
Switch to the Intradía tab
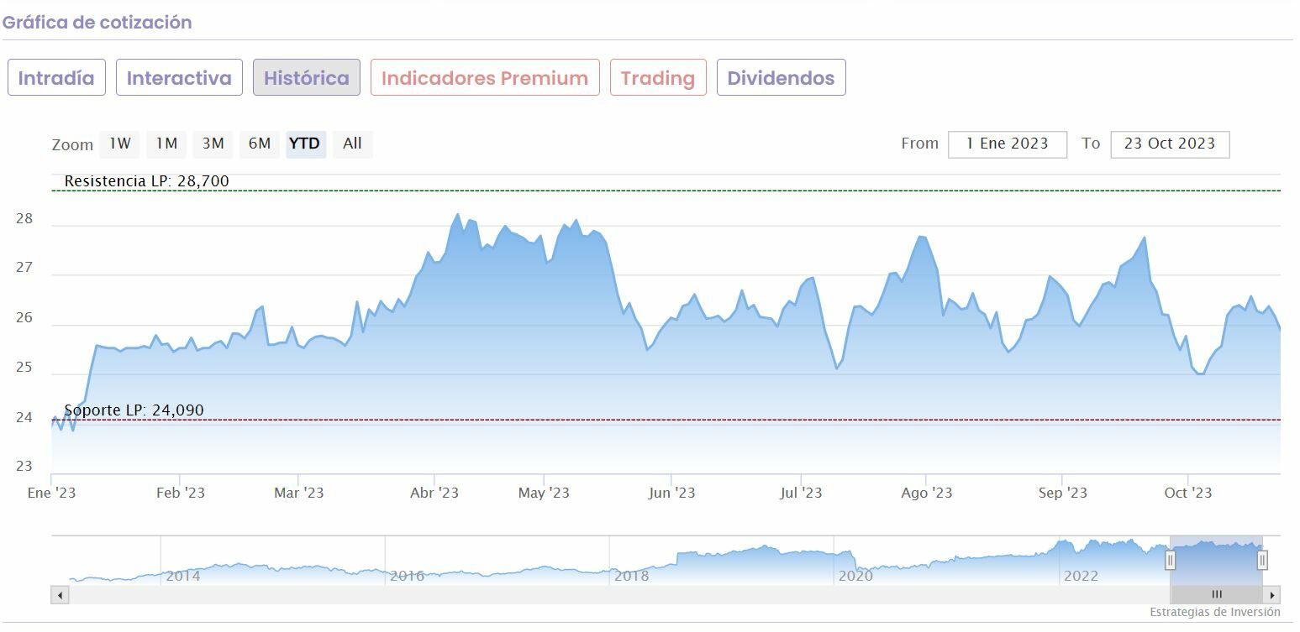pyautogui.click(x=56, y=78)
